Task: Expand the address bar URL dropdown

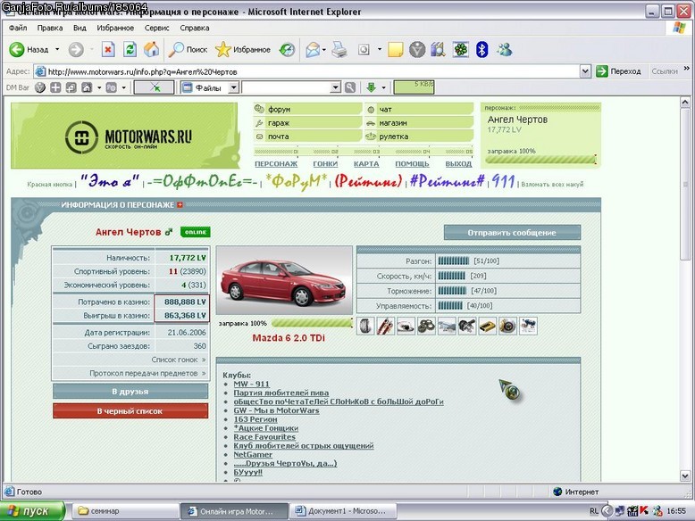Action: coord(585,71)
